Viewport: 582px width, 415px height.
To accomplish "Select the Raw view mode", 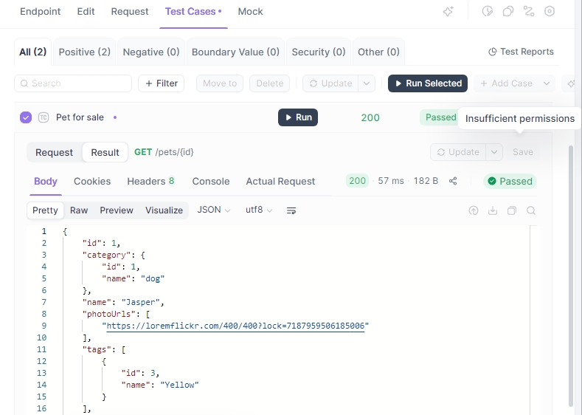I will [x=79, y=210].
